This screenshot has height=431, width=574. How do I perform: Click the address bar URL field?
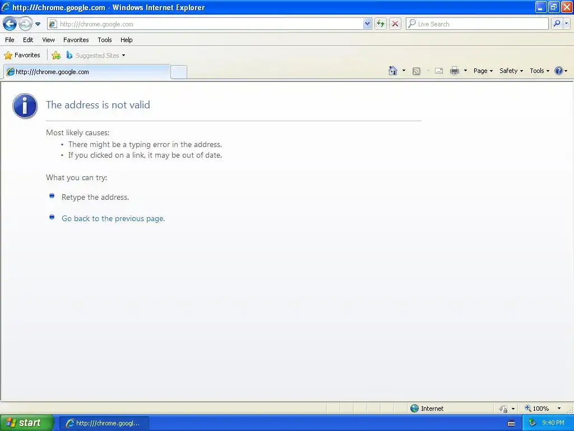click(x=210, y=24)
